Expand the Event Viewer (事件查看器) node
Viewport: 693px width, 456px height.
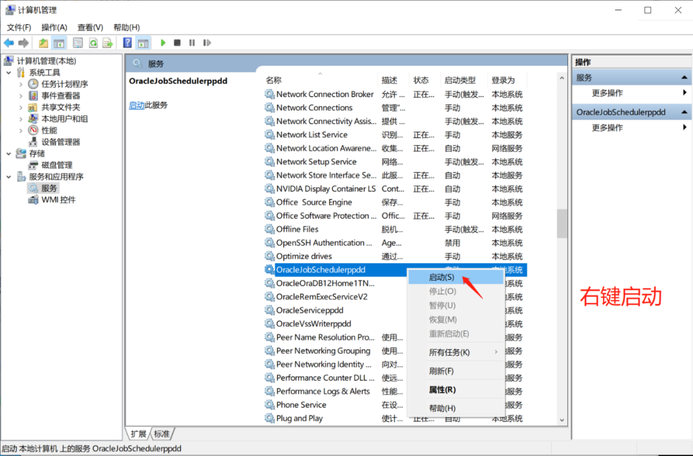click(x=21, y=96)
